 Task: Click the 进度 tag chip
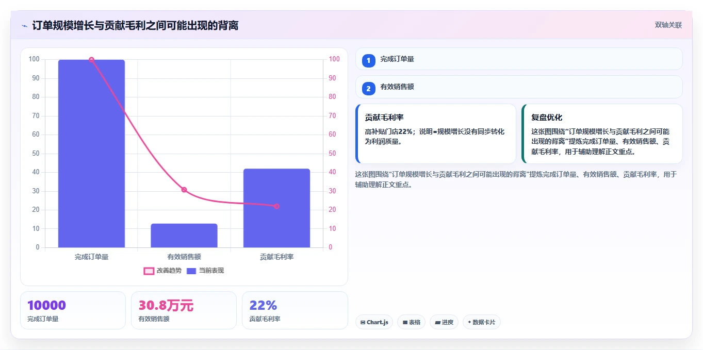coord(444,322)
